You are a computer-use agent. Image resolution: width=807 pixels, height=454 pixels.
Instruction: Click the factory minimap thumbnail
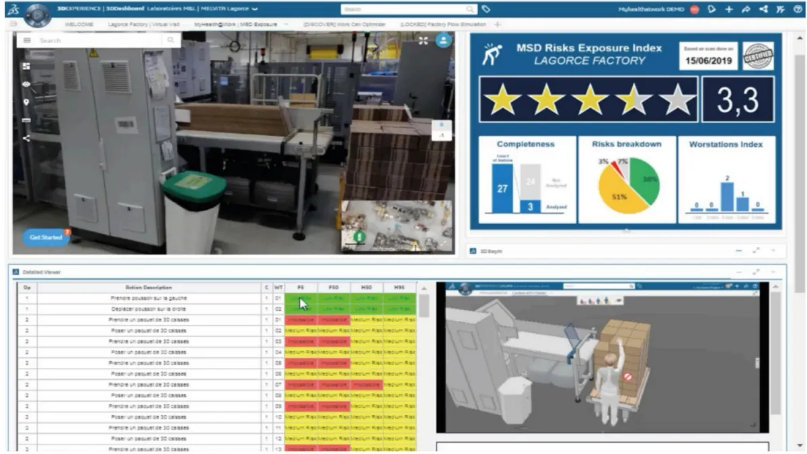click(x=397, y=225)
